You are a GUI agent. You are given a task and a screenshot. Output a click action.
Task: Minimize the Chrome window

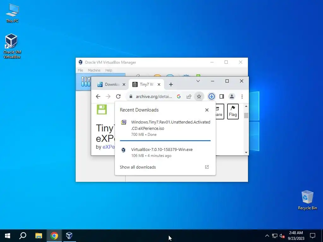coord(213,81)
